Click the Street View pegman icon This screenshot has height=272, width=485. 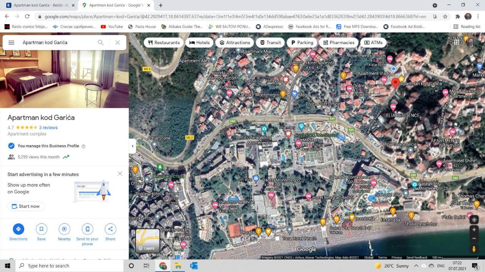pyautogui.click(x=474, y=249)
